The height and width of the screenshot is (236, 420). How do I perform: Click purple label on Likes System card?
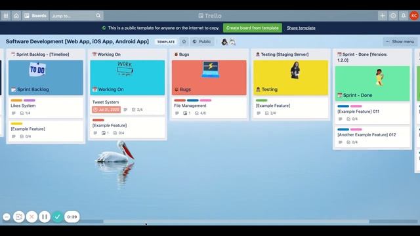(x=30, y=100)
